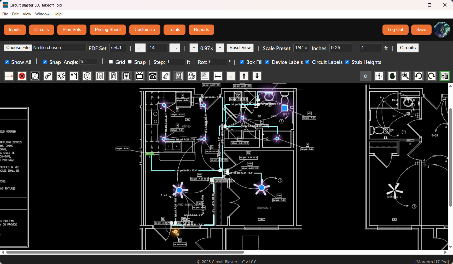This screenshot has width=453, height=264.
Task: Select the light bulb fixture tool
Action: [x=61, y=76]
